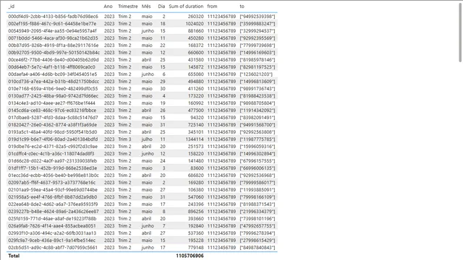463x260 pixels.
Task: Select id 019dbe76-ec2d-4371-82a5-c992f2d3c9ae
Action: point(53,147)
